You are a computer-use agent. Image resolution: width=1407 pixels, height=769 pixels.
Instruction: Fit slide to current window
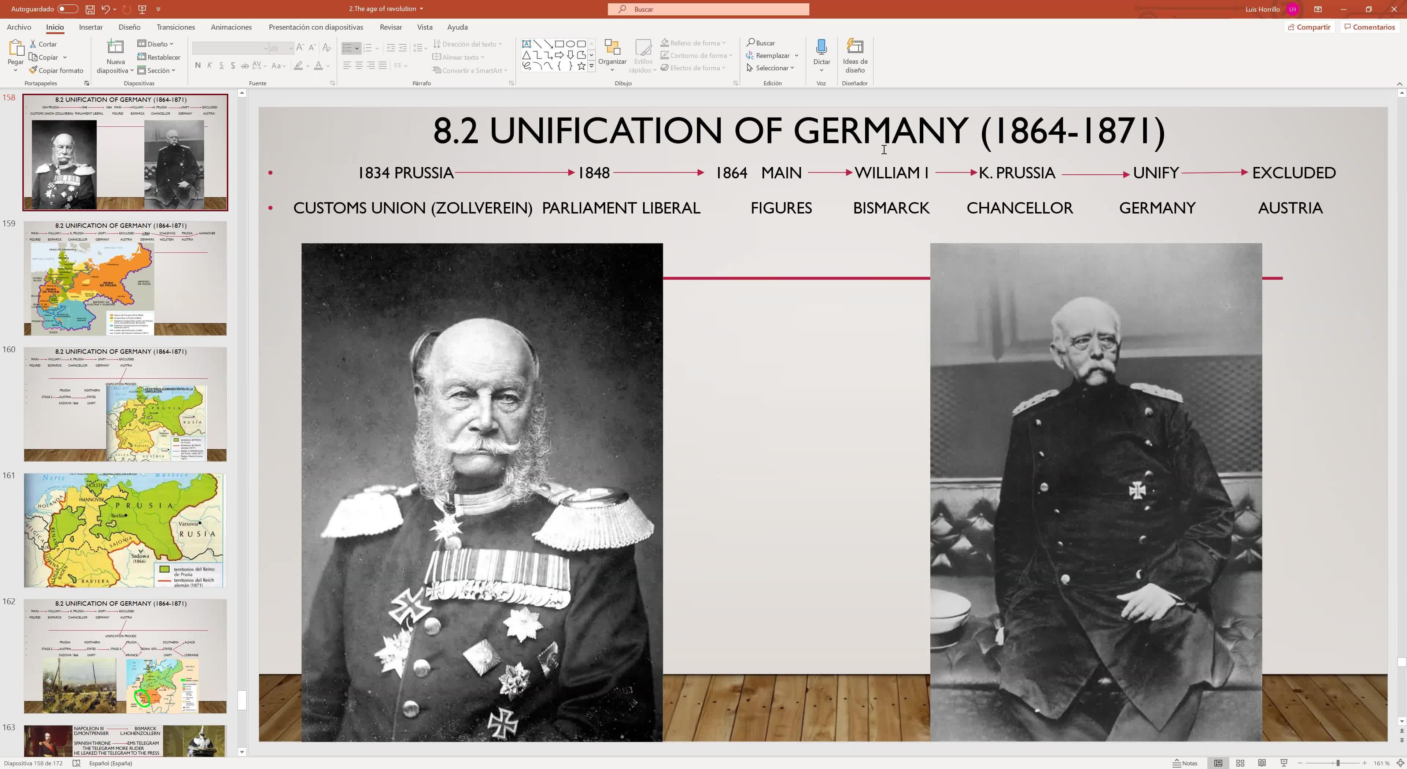1400,763
